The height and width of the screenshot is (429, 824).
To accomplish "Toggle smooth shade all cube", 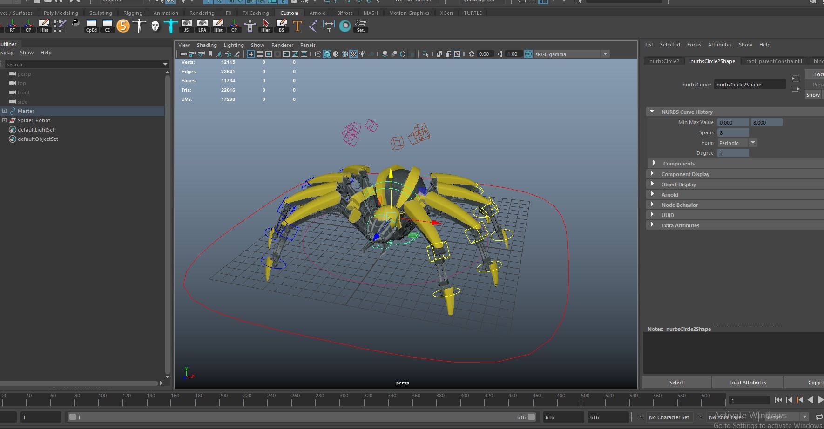I will pos(327,54).
